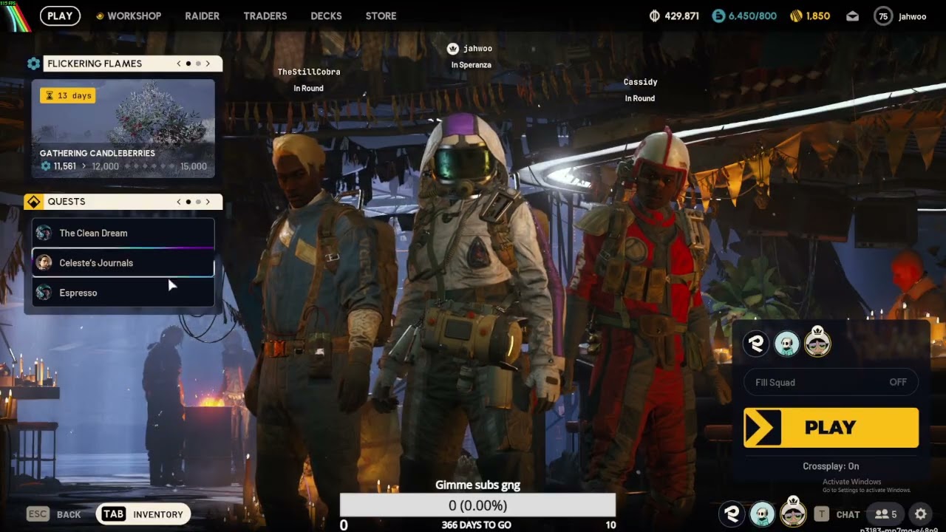Go to the DECKS tab

coord(326,16)
